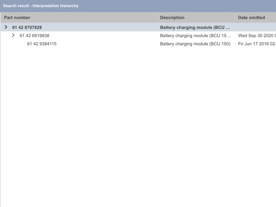Click empty Date omitted cell of 61 42 8707828
The image size is (276, 207).
[255, 28]
